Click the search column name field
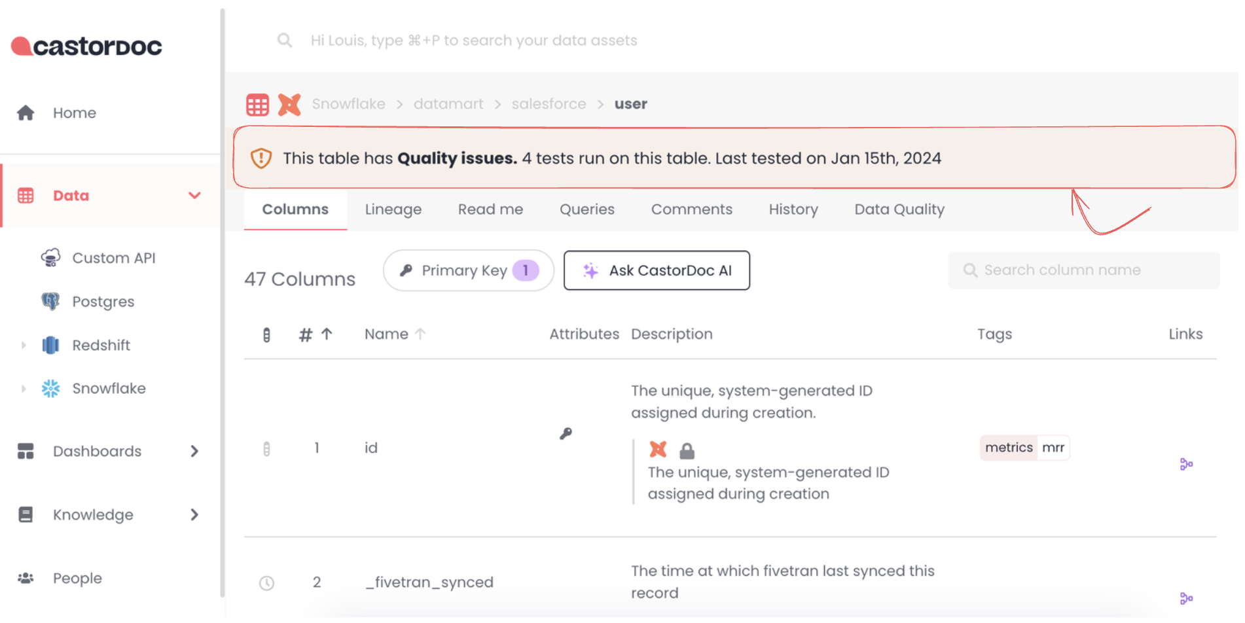Image resolution: width=1245 pixels, height=623 pixels. [1083, 270]
